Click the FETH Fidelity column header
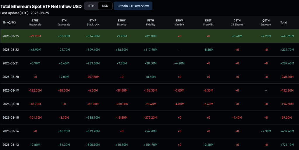 coord(151,22)
